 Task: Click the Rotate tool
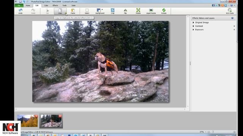pos(164,11)
